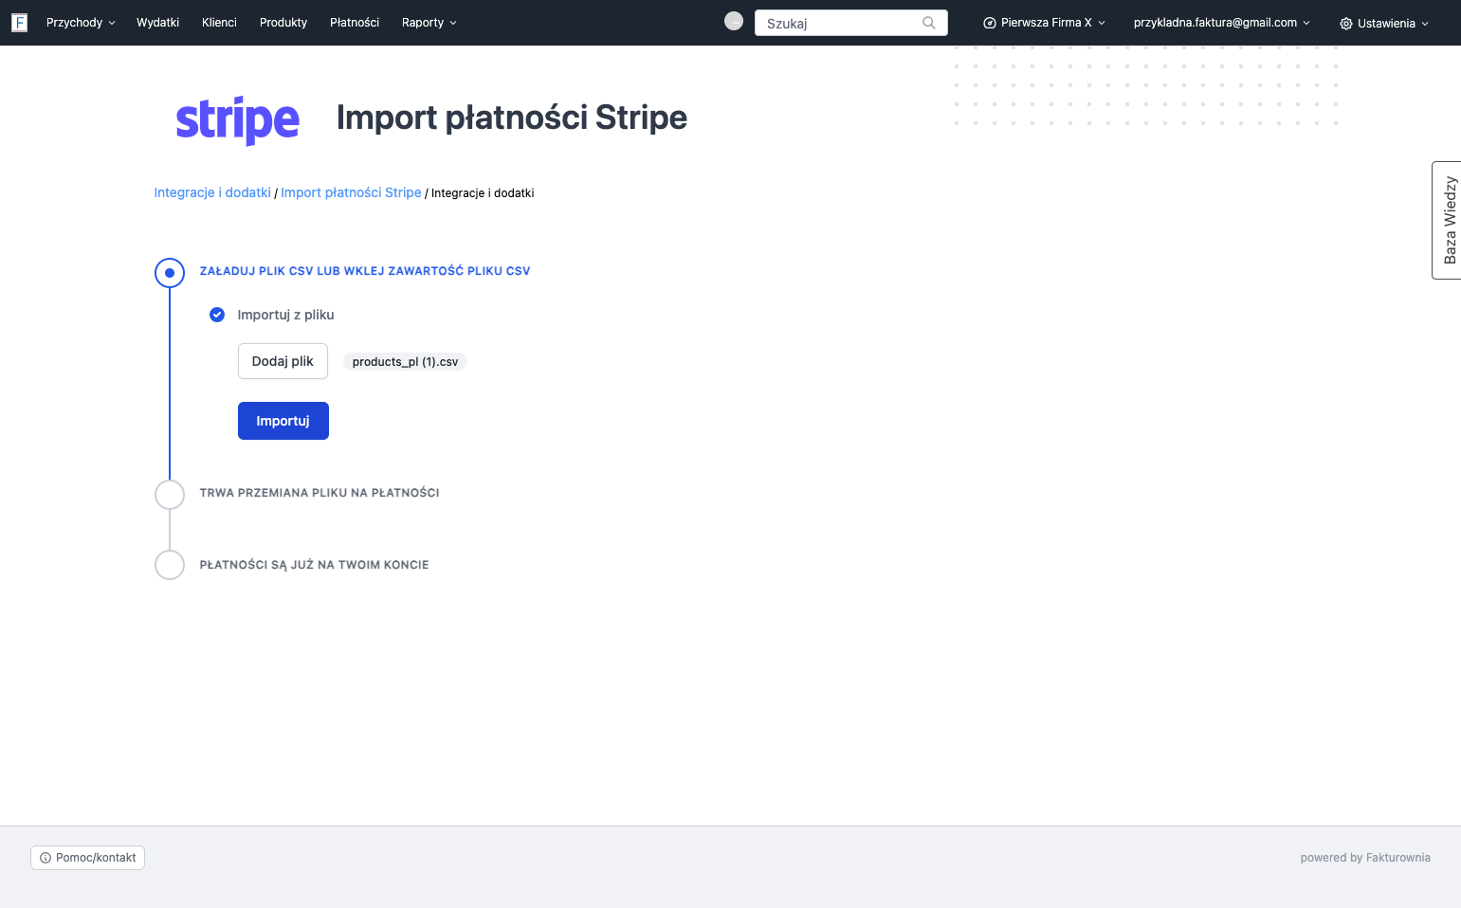Image resolution: width=1461 pixels, height=908 pixels.
Task: Follow the Import płatności Stripe breadcrumb link
Action: pyautogui.click(x=351, y=192)
